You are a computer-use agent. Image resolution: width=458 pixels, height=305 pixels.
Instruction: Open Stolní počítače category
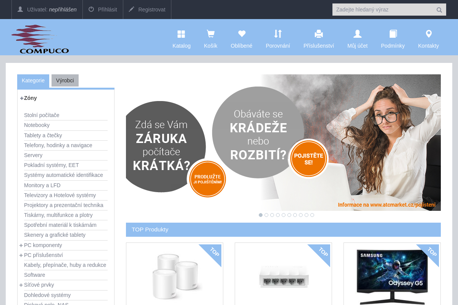tap(42, 115)
